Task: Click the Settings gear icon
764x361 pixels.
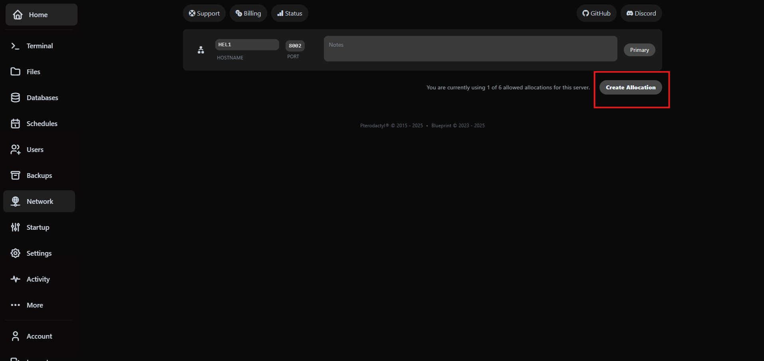Action: pyautogui.click(x=15, y=253)
